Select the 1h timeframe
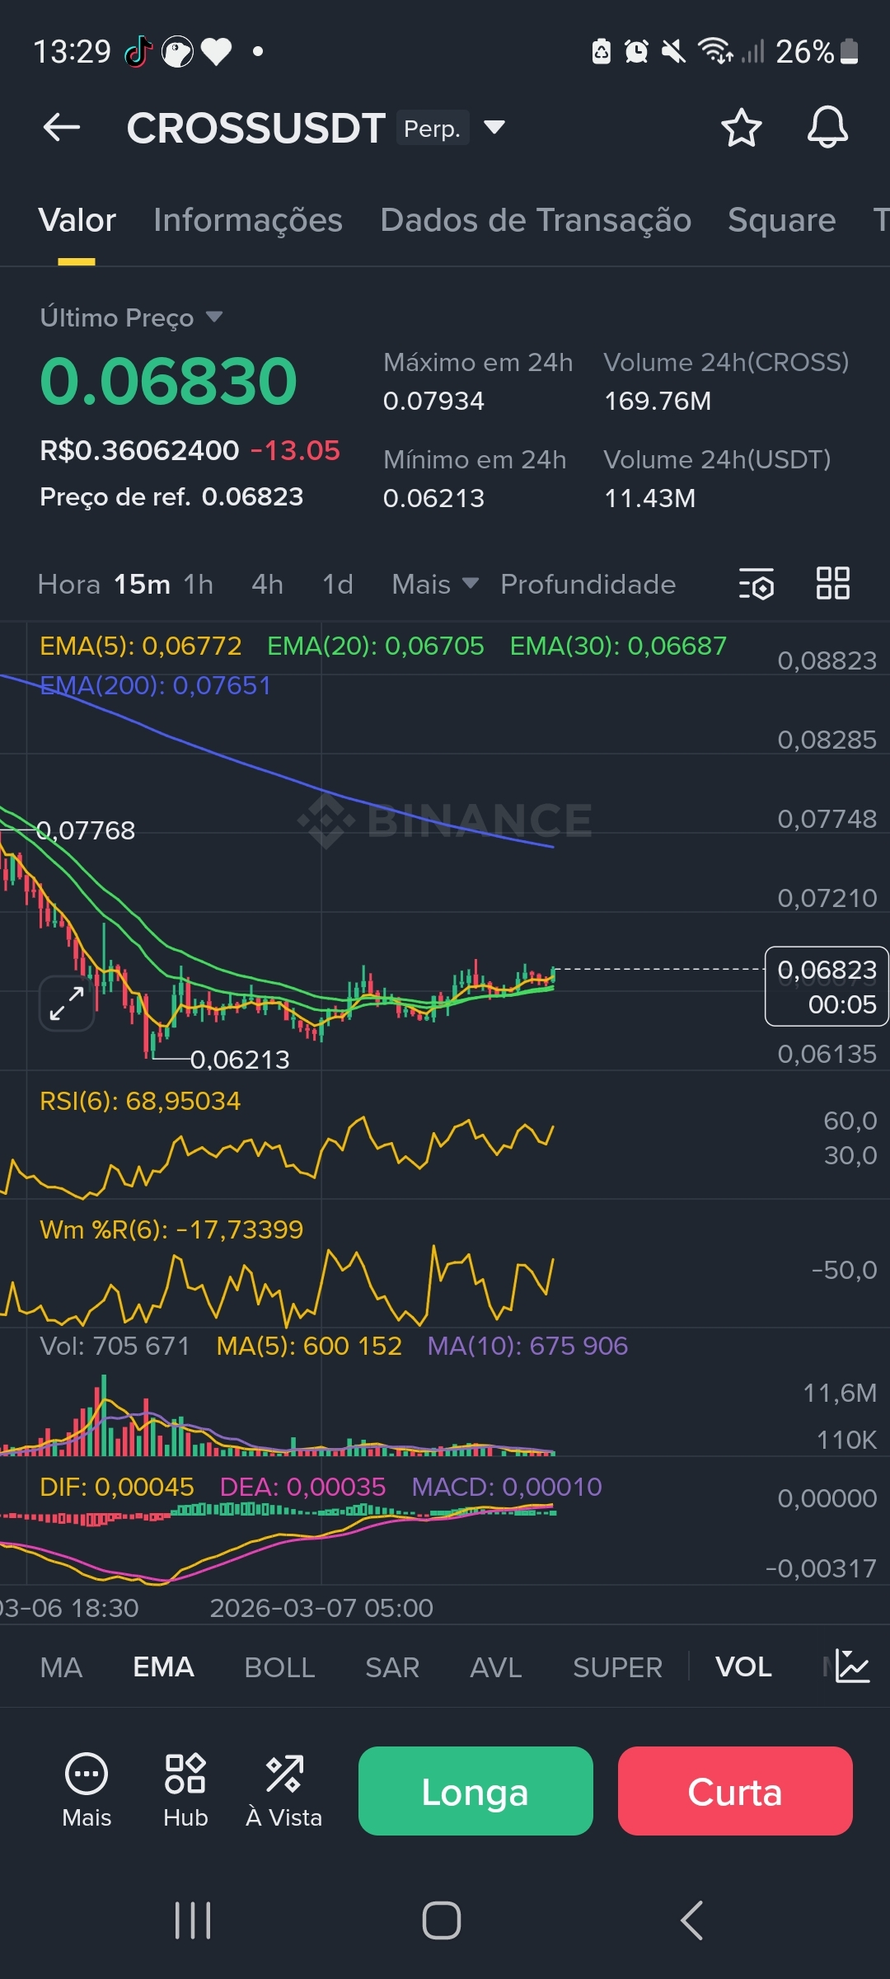The height and width of the screenshot is (1979, 890). pyautogui.click(x=199, y=584)
